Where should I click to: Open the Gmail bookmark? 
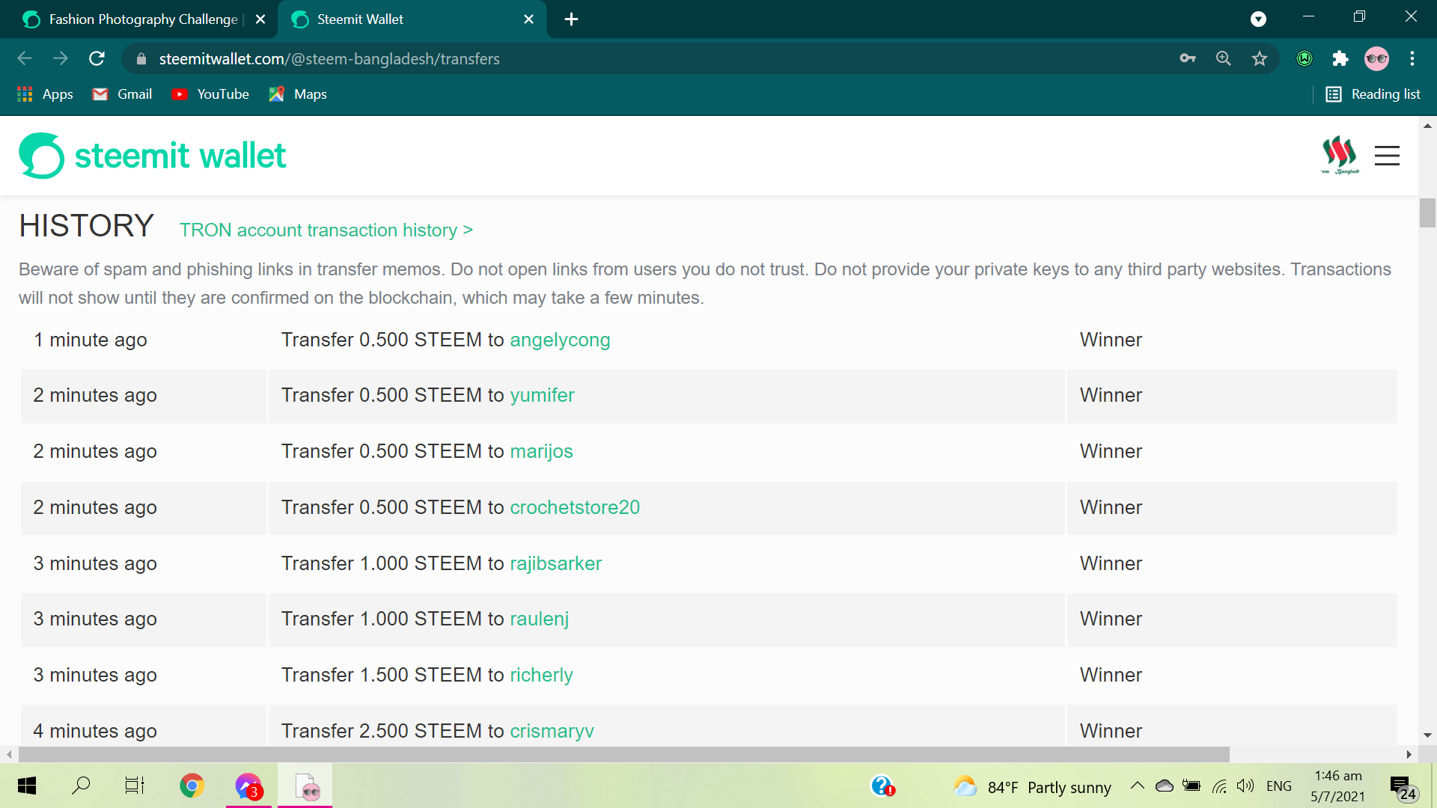click(x=123, y=94)
